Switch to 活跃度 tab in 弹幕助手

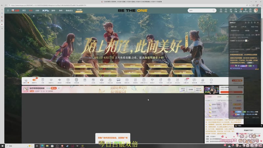[x=247, y=31]
